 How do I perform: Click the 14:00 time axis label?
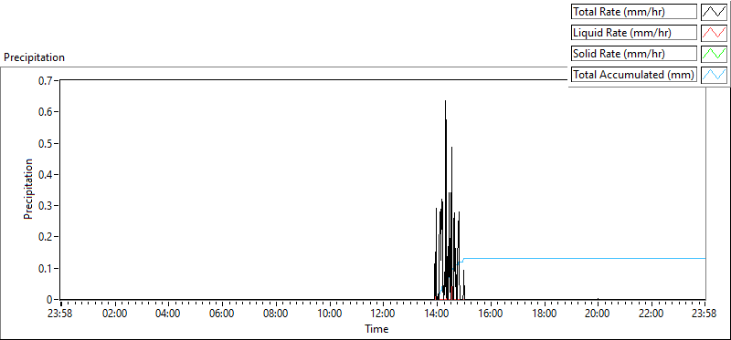point(437,313)
